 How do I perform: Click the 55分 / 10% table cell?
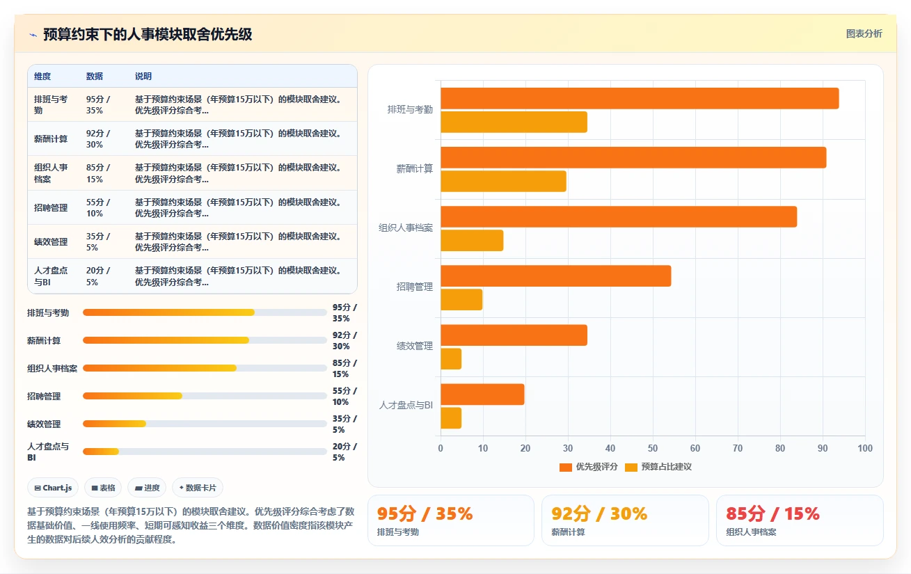pos(104,207)
